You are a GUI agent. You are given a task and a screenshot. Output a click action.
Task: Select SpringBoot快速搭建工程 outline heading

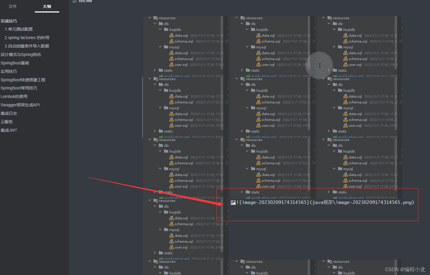coord(23,80)
